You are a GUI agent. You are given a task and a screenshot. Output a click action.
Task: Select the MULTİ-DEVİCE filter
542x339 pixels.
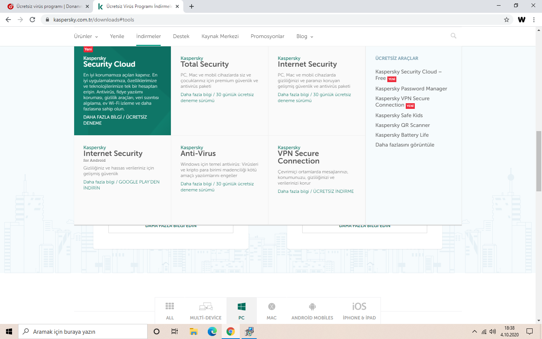[206, 311]
